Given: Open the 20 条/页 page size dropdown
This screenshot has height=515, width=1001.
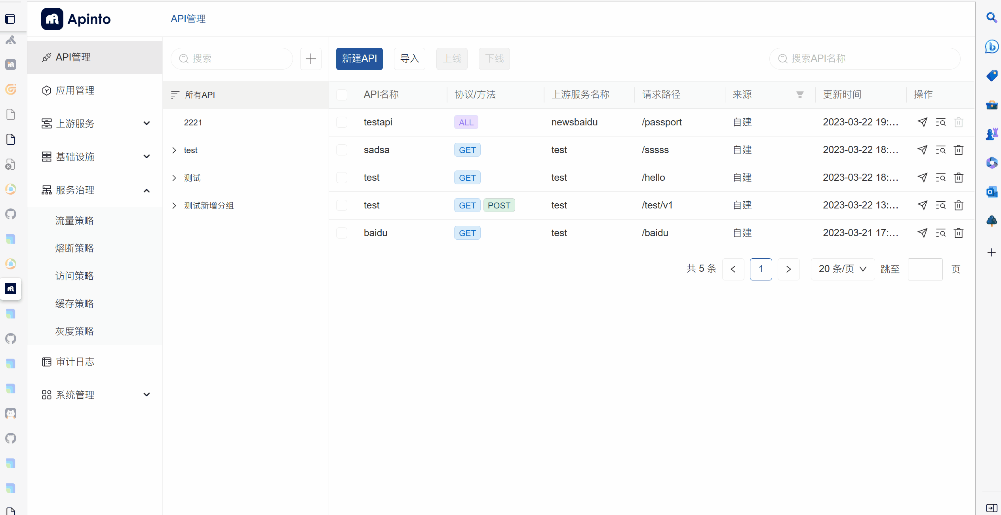Looking at the screenshot, I should (842, 269).
